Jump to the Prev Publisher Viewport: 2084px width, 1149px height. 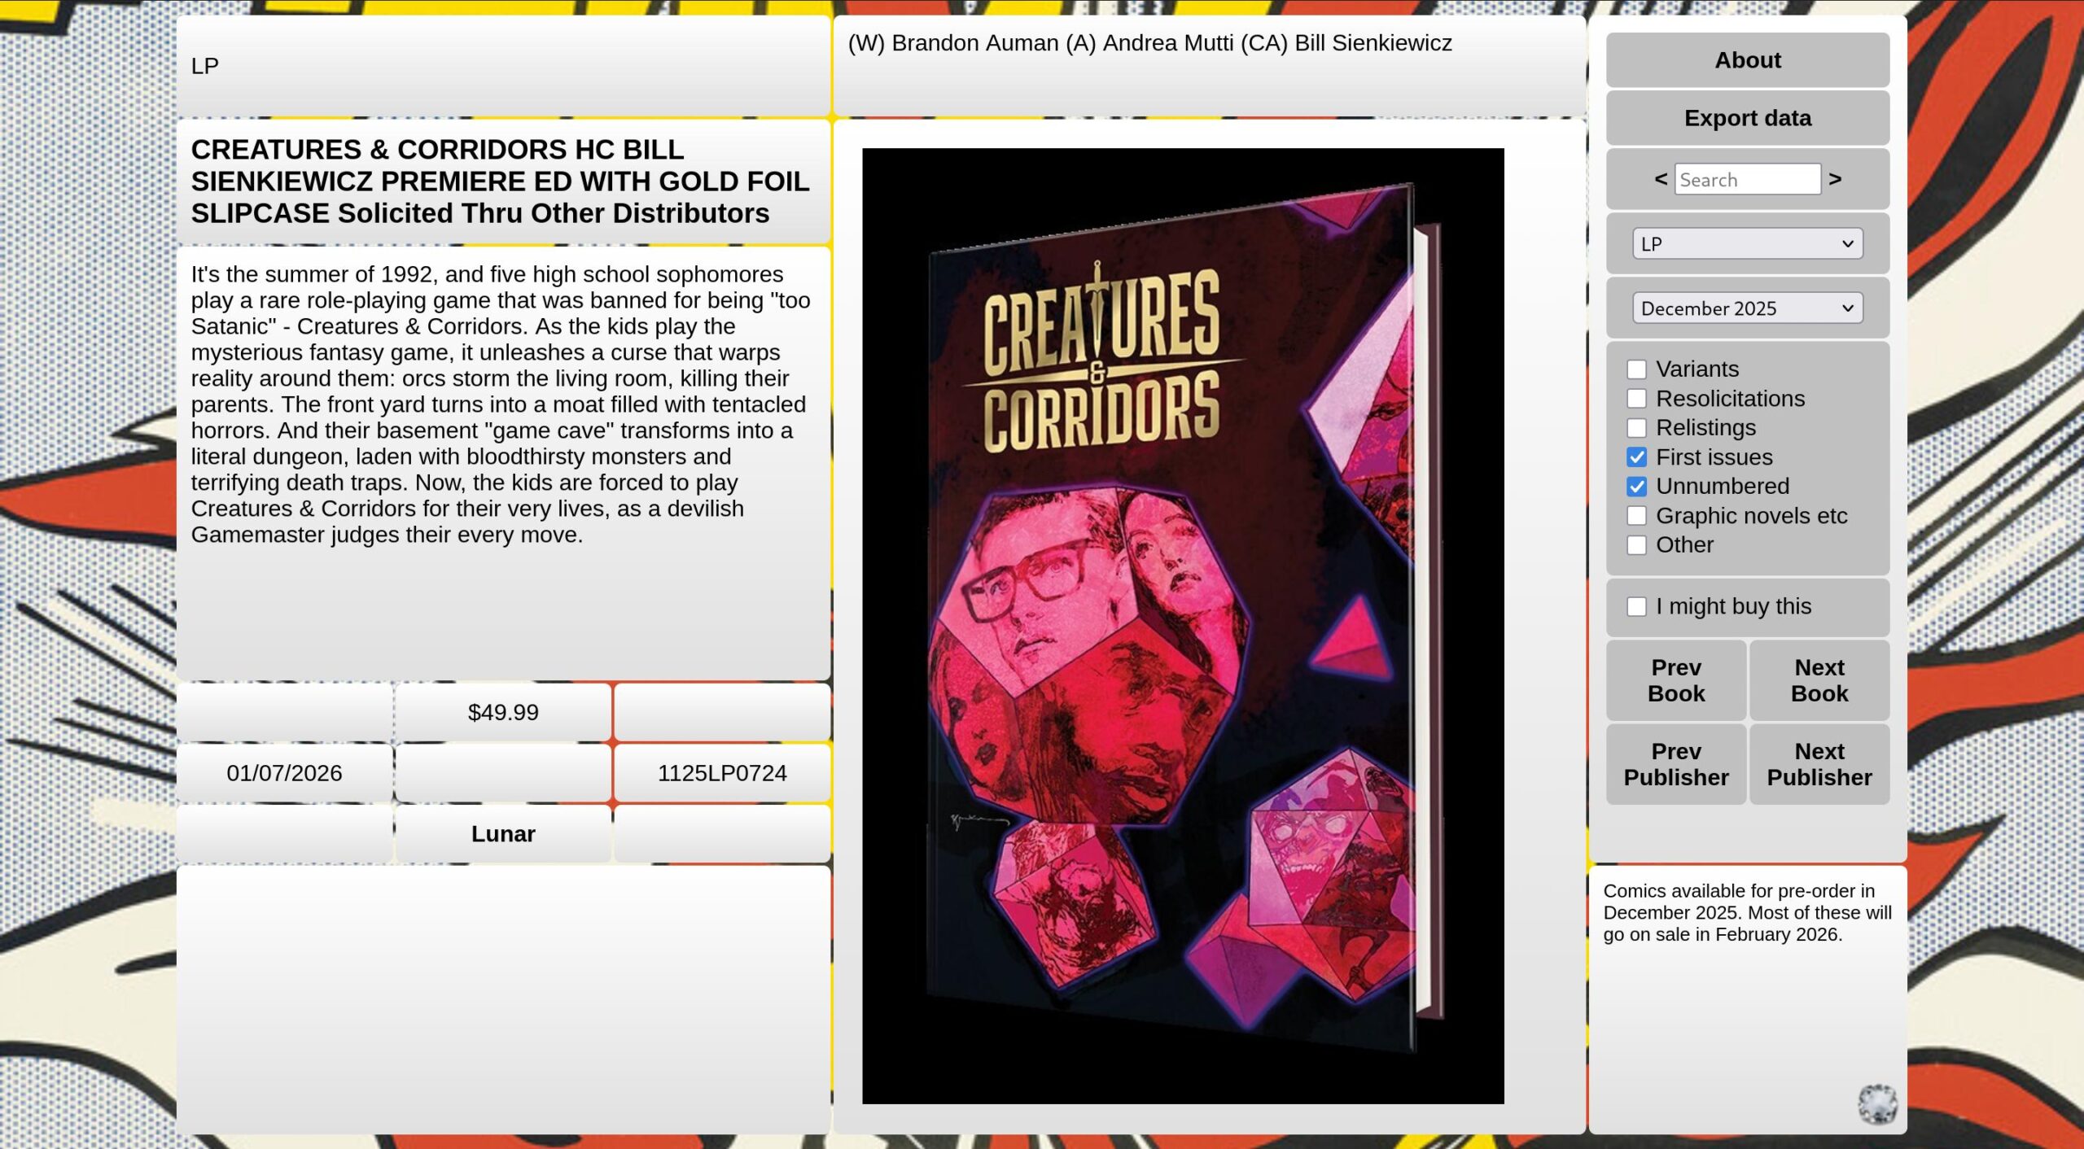coord(1675,764)
